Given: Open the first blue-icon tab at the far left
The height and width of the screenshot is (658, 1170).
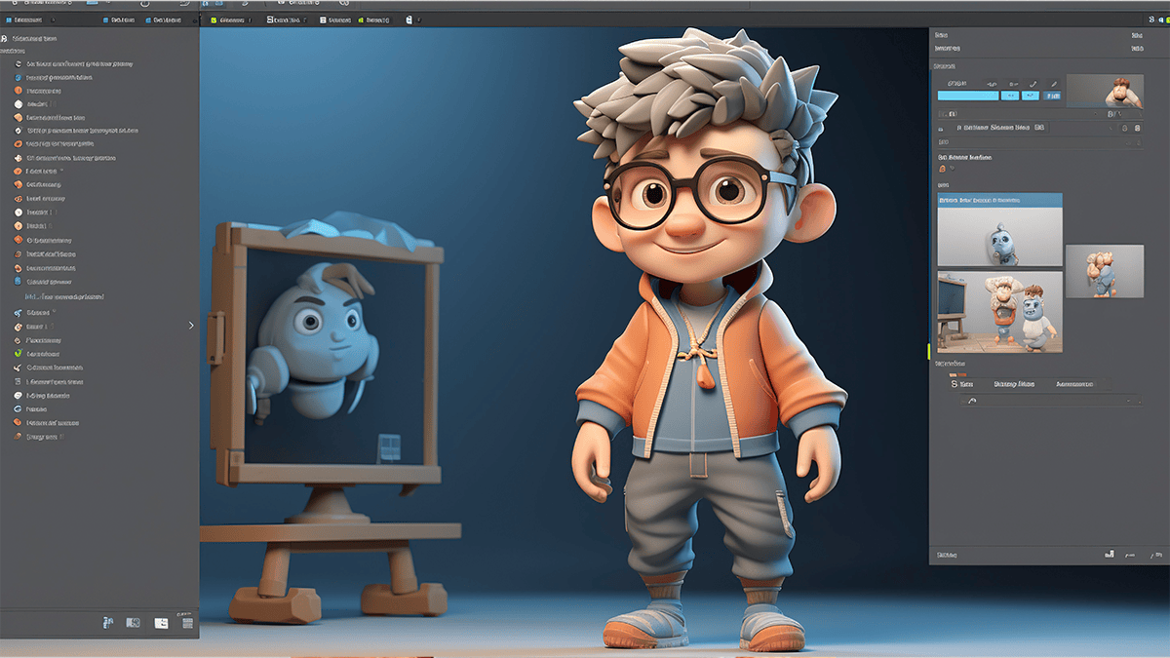Looking at the screenshot, I should tap(27, 19).
